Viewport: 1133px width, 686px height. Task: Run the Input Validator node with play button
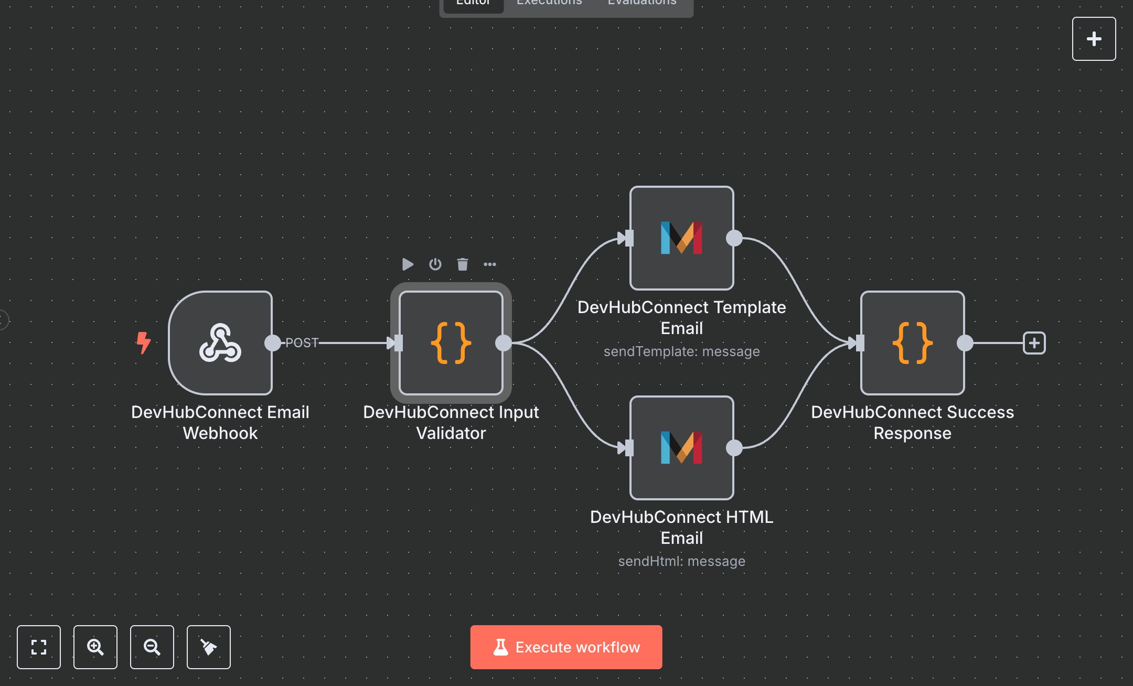coord(407,264)
